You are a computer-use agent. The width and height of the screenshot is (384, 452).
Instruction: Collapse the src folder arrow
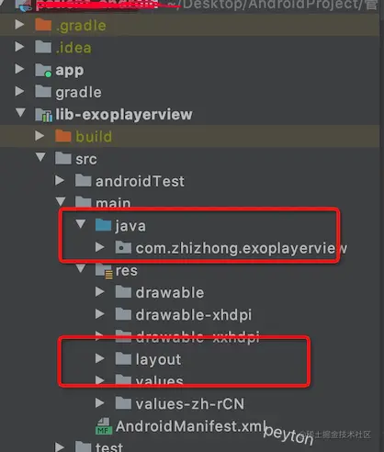click(40, 157)
